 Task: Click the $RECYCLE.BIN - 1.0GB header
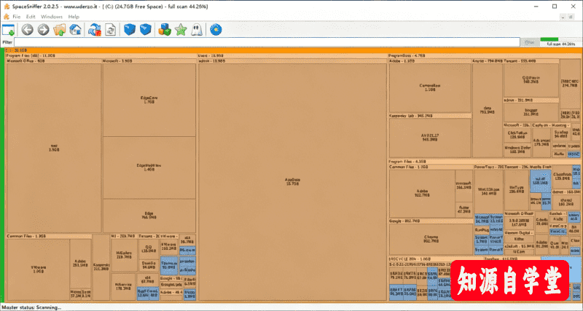coord(436,259)
